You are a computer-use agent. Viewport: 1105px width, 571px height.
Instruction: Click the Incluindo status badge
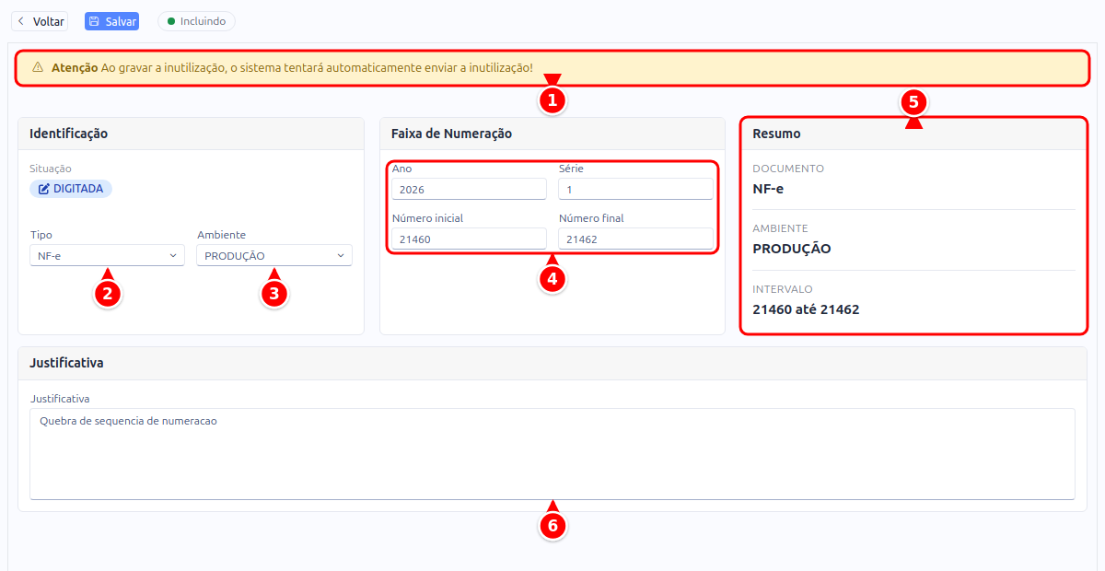click(x=196, y=21)
